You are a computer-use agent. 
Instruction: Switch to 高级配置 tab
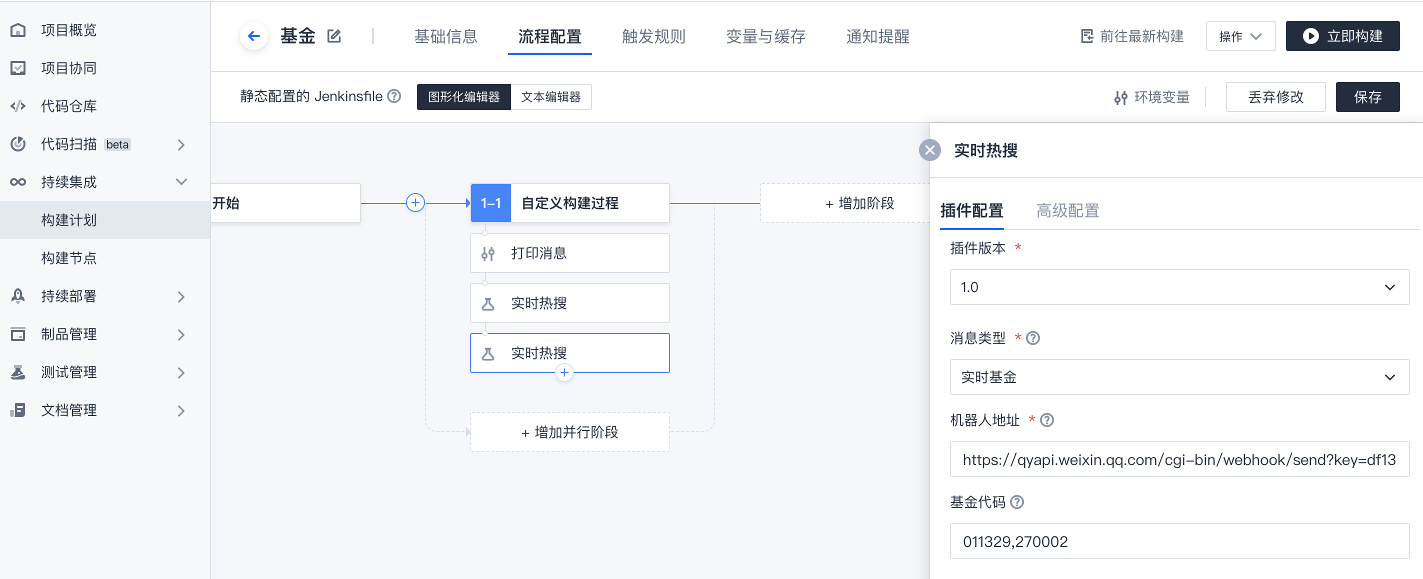(x=1068, y=210)
